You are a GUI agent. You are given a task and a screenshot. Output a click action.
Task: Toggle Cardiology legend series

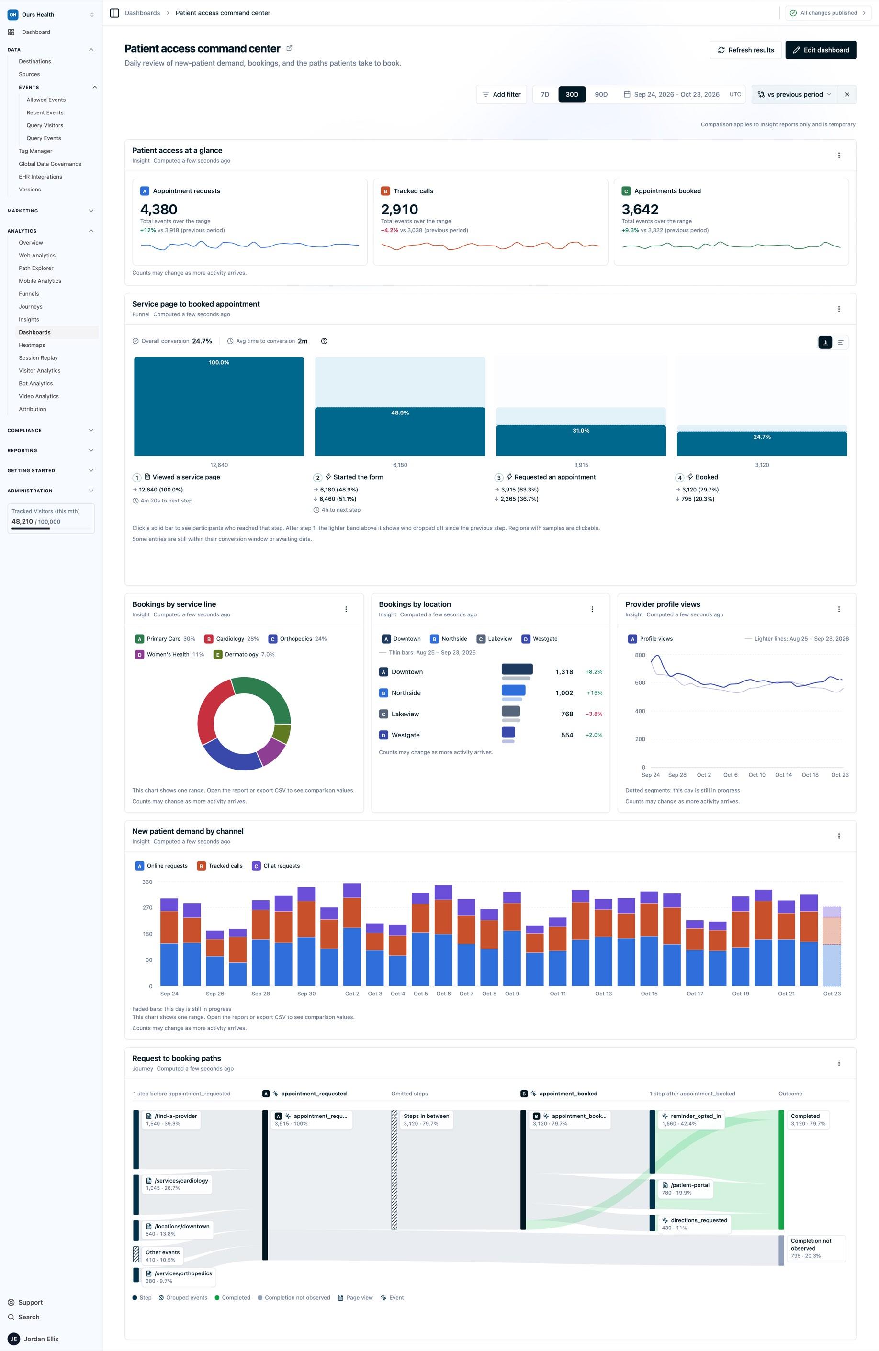click(x=231, y=639)
